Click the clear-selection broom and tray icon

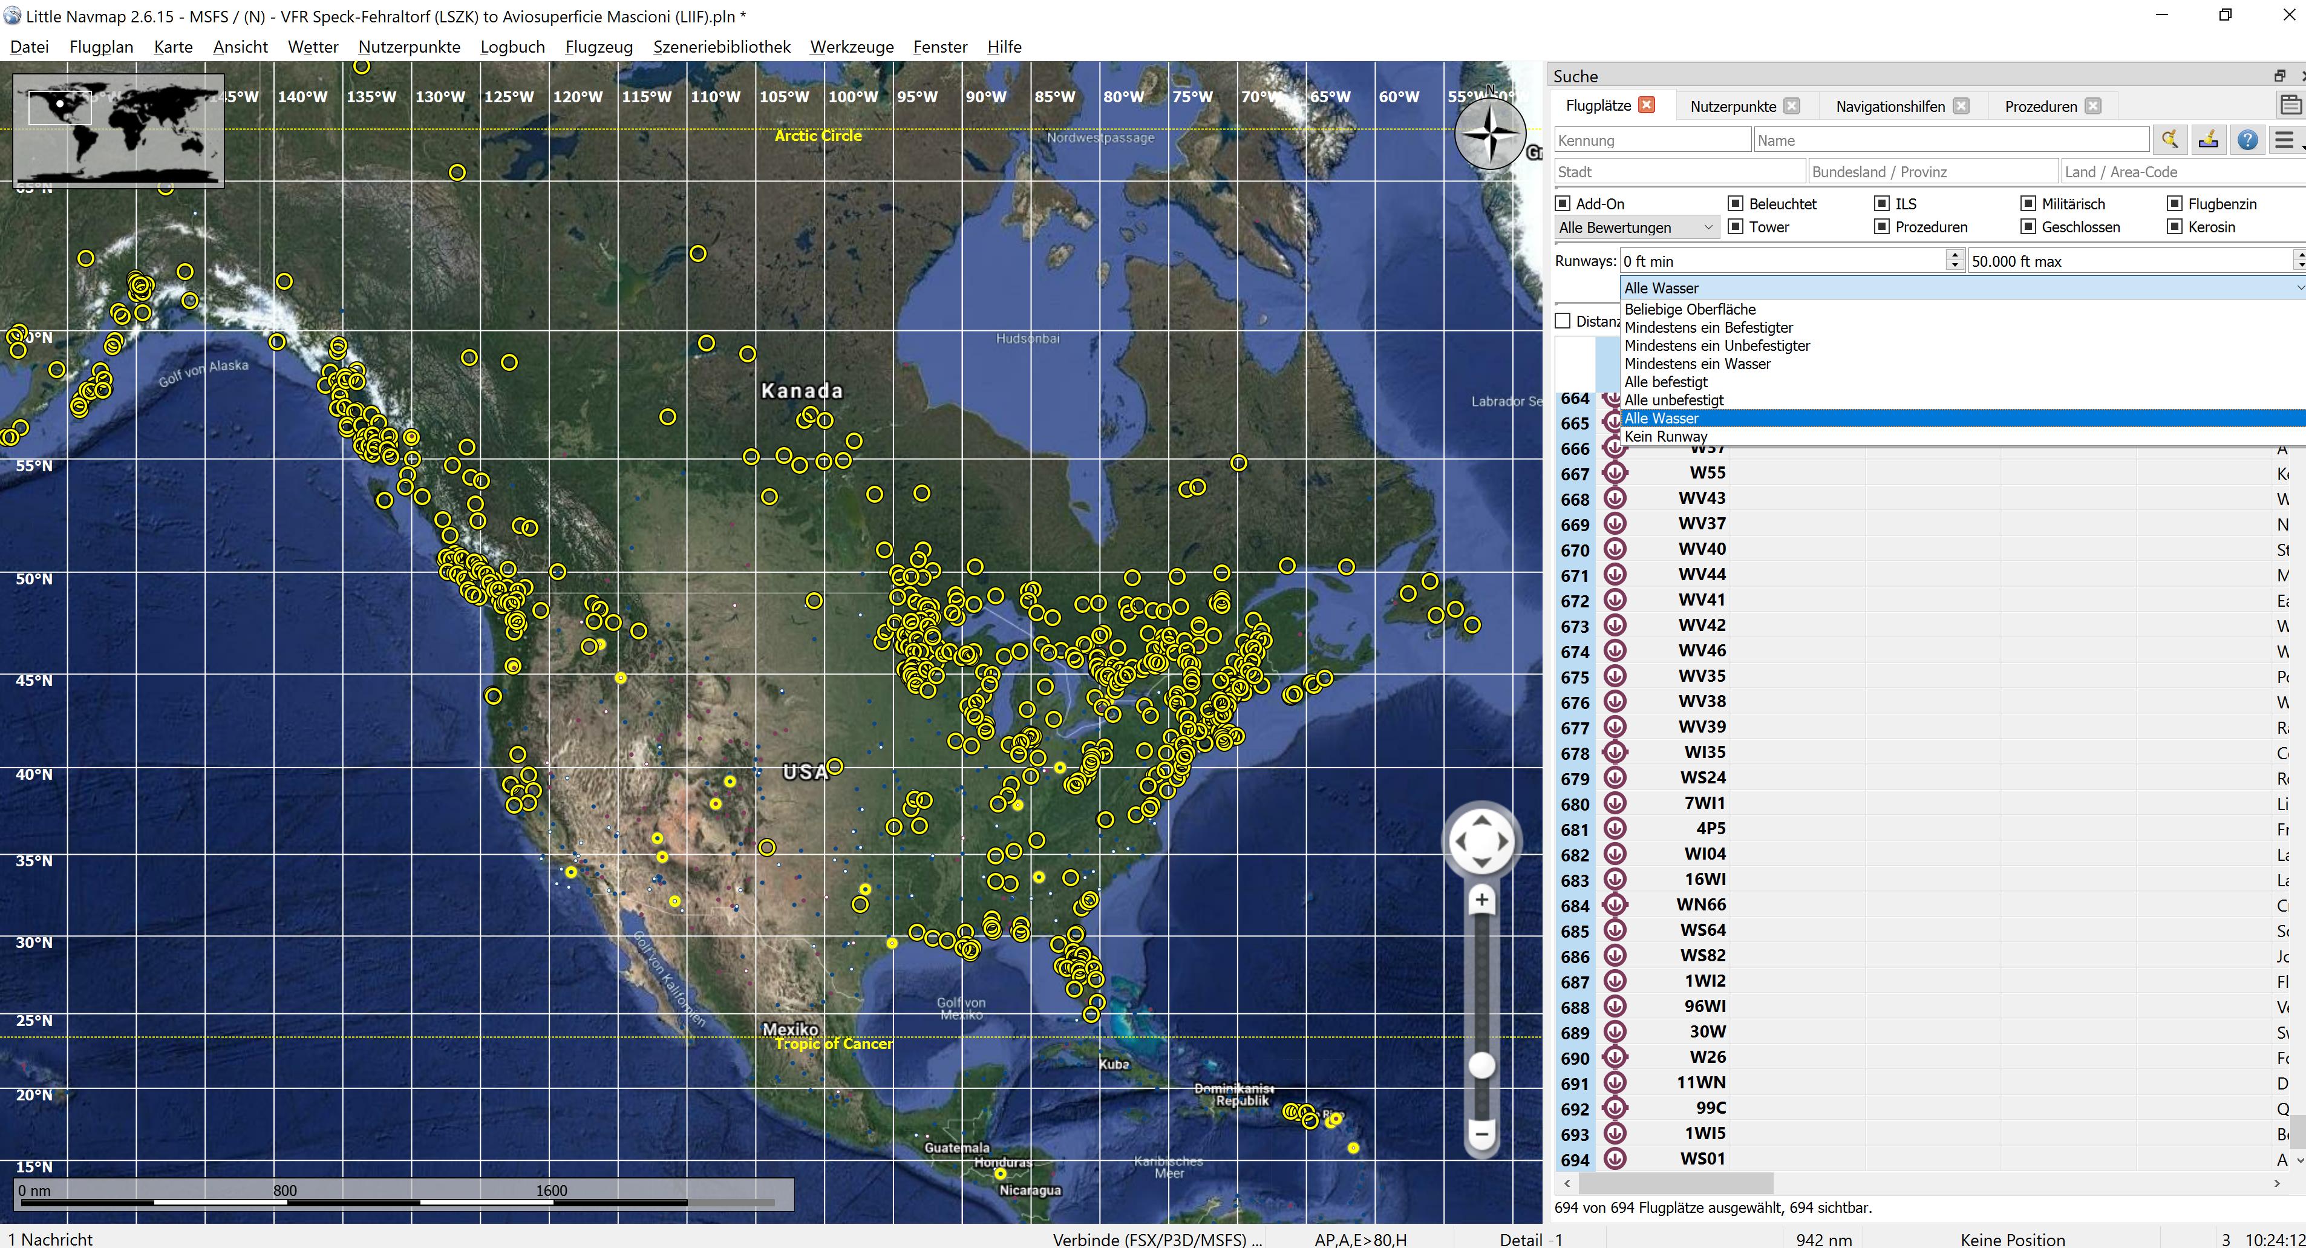tap(2209, 140)
